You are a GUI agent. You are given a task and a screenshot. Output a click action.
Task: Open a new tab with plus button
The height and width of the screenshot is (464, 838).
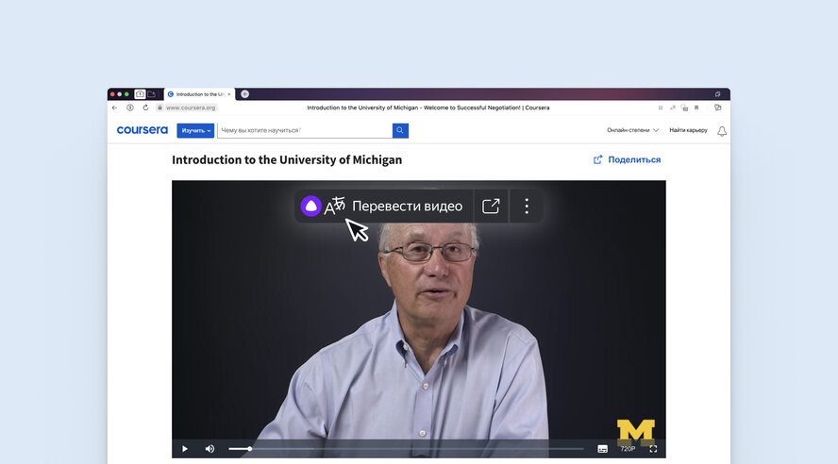pos(244,94)
